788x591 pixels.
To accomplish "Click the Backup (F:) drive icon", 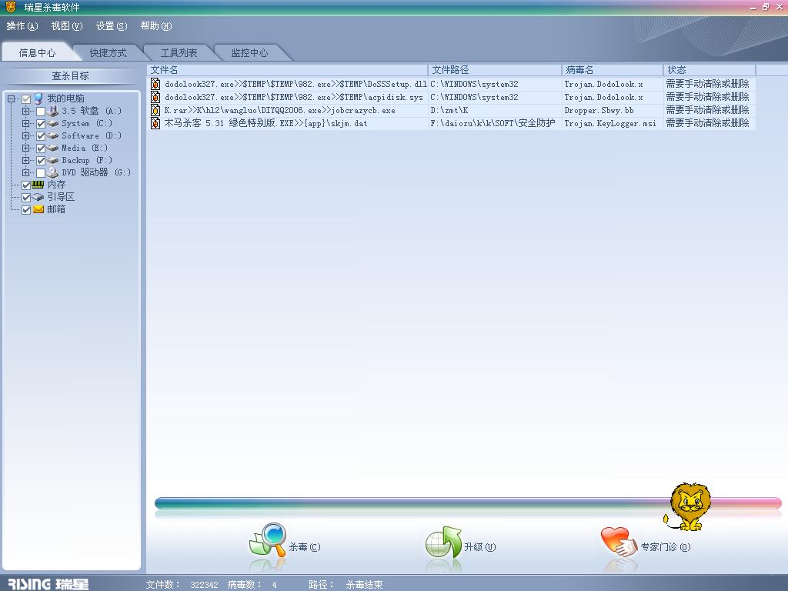I will click(x=53, y=160).
